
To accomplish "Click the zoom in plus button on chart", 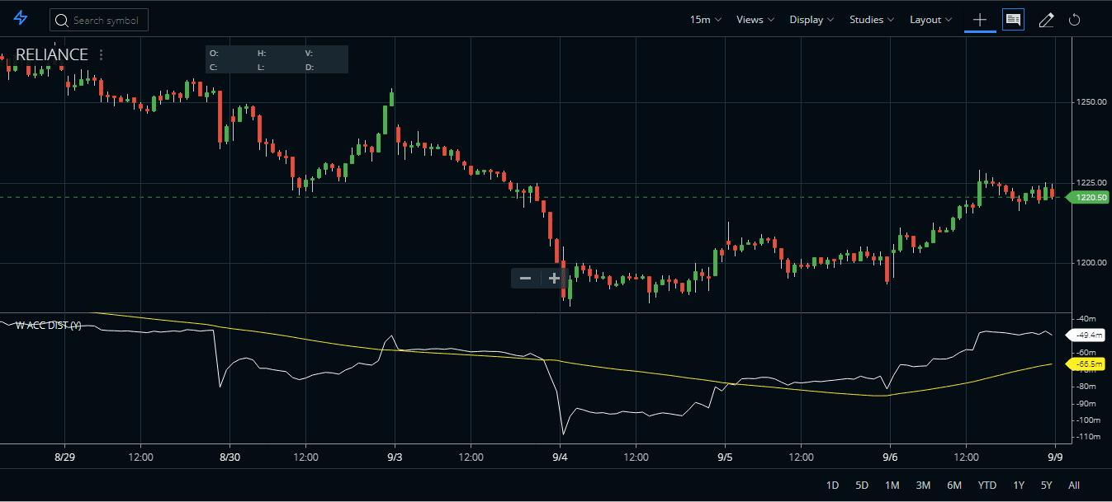I will click(x=554, y=278).
